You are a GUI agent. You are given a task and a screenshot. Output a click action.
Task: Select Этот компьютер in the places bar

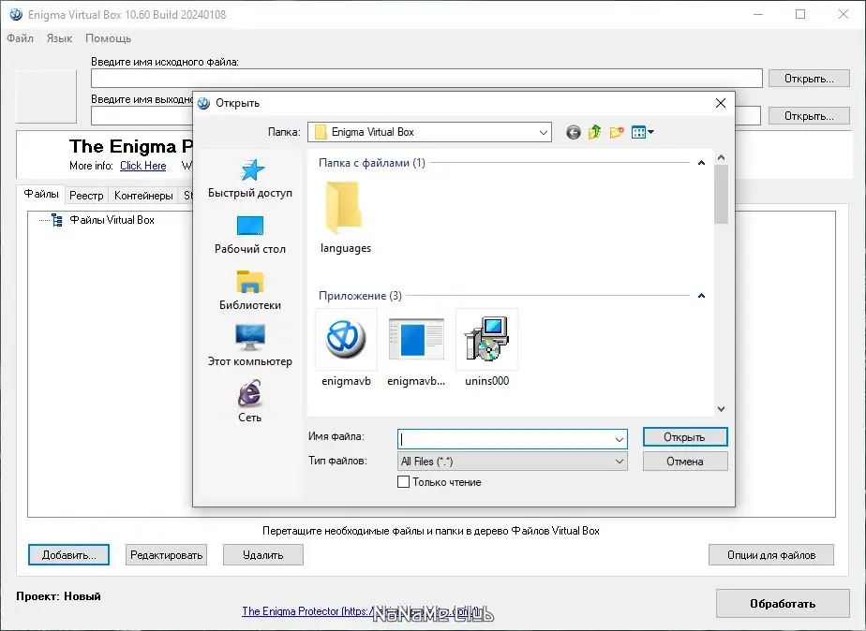(x=250, y=345)
